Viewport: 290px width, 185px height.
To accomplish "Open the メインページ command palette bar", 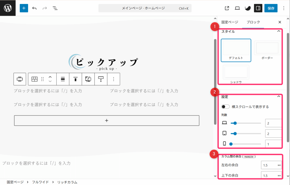I will 145,8.
